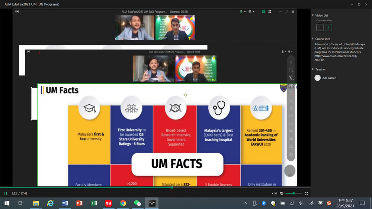372x209 pixels.
Task: Select Adi Yusran's top video thumbnail
Action: 135,28
